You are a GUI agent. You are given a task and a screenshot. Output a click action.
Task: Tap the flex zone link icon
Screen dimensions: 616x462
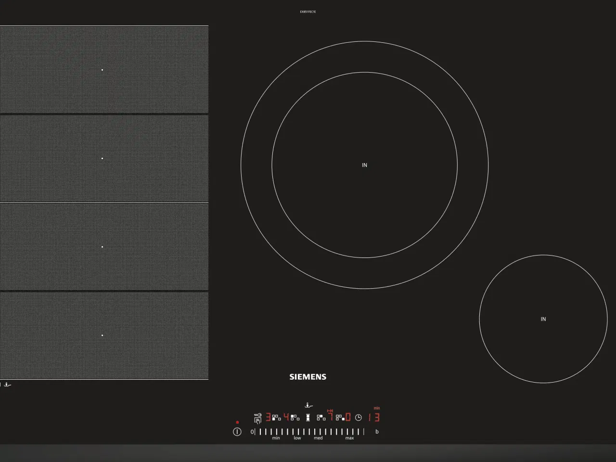point(308,418)
